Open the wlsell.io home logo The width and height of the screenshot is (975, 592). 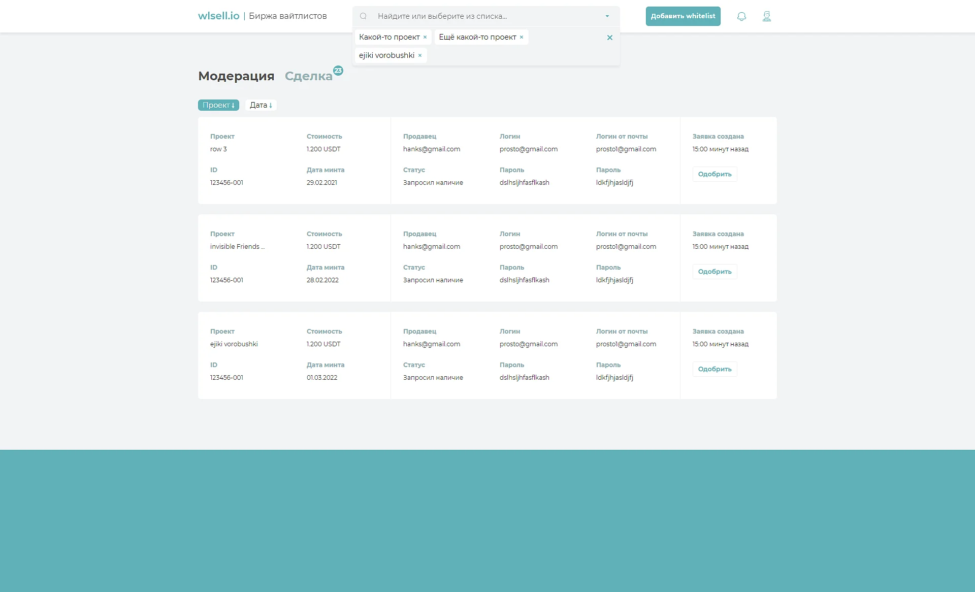[x=219, y=16]
